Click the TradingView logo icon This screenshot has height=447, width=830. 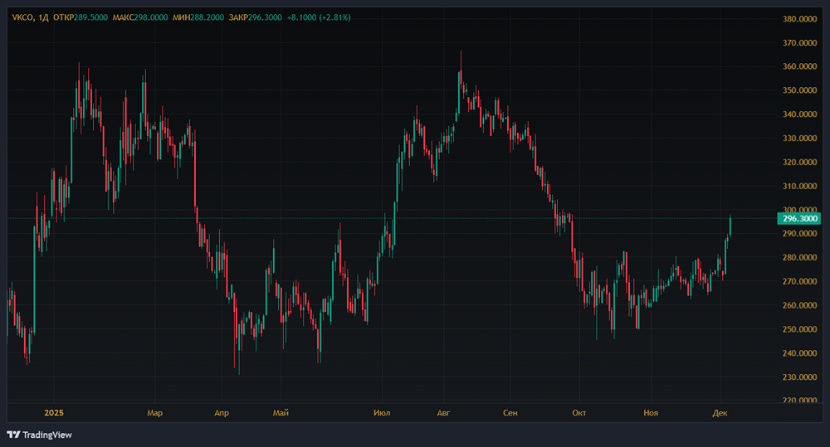point(14,435)
